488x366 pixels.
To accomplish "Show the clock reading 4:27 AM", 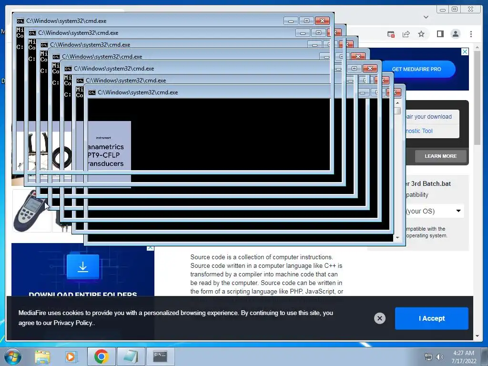I will click(x=463, y=353).
